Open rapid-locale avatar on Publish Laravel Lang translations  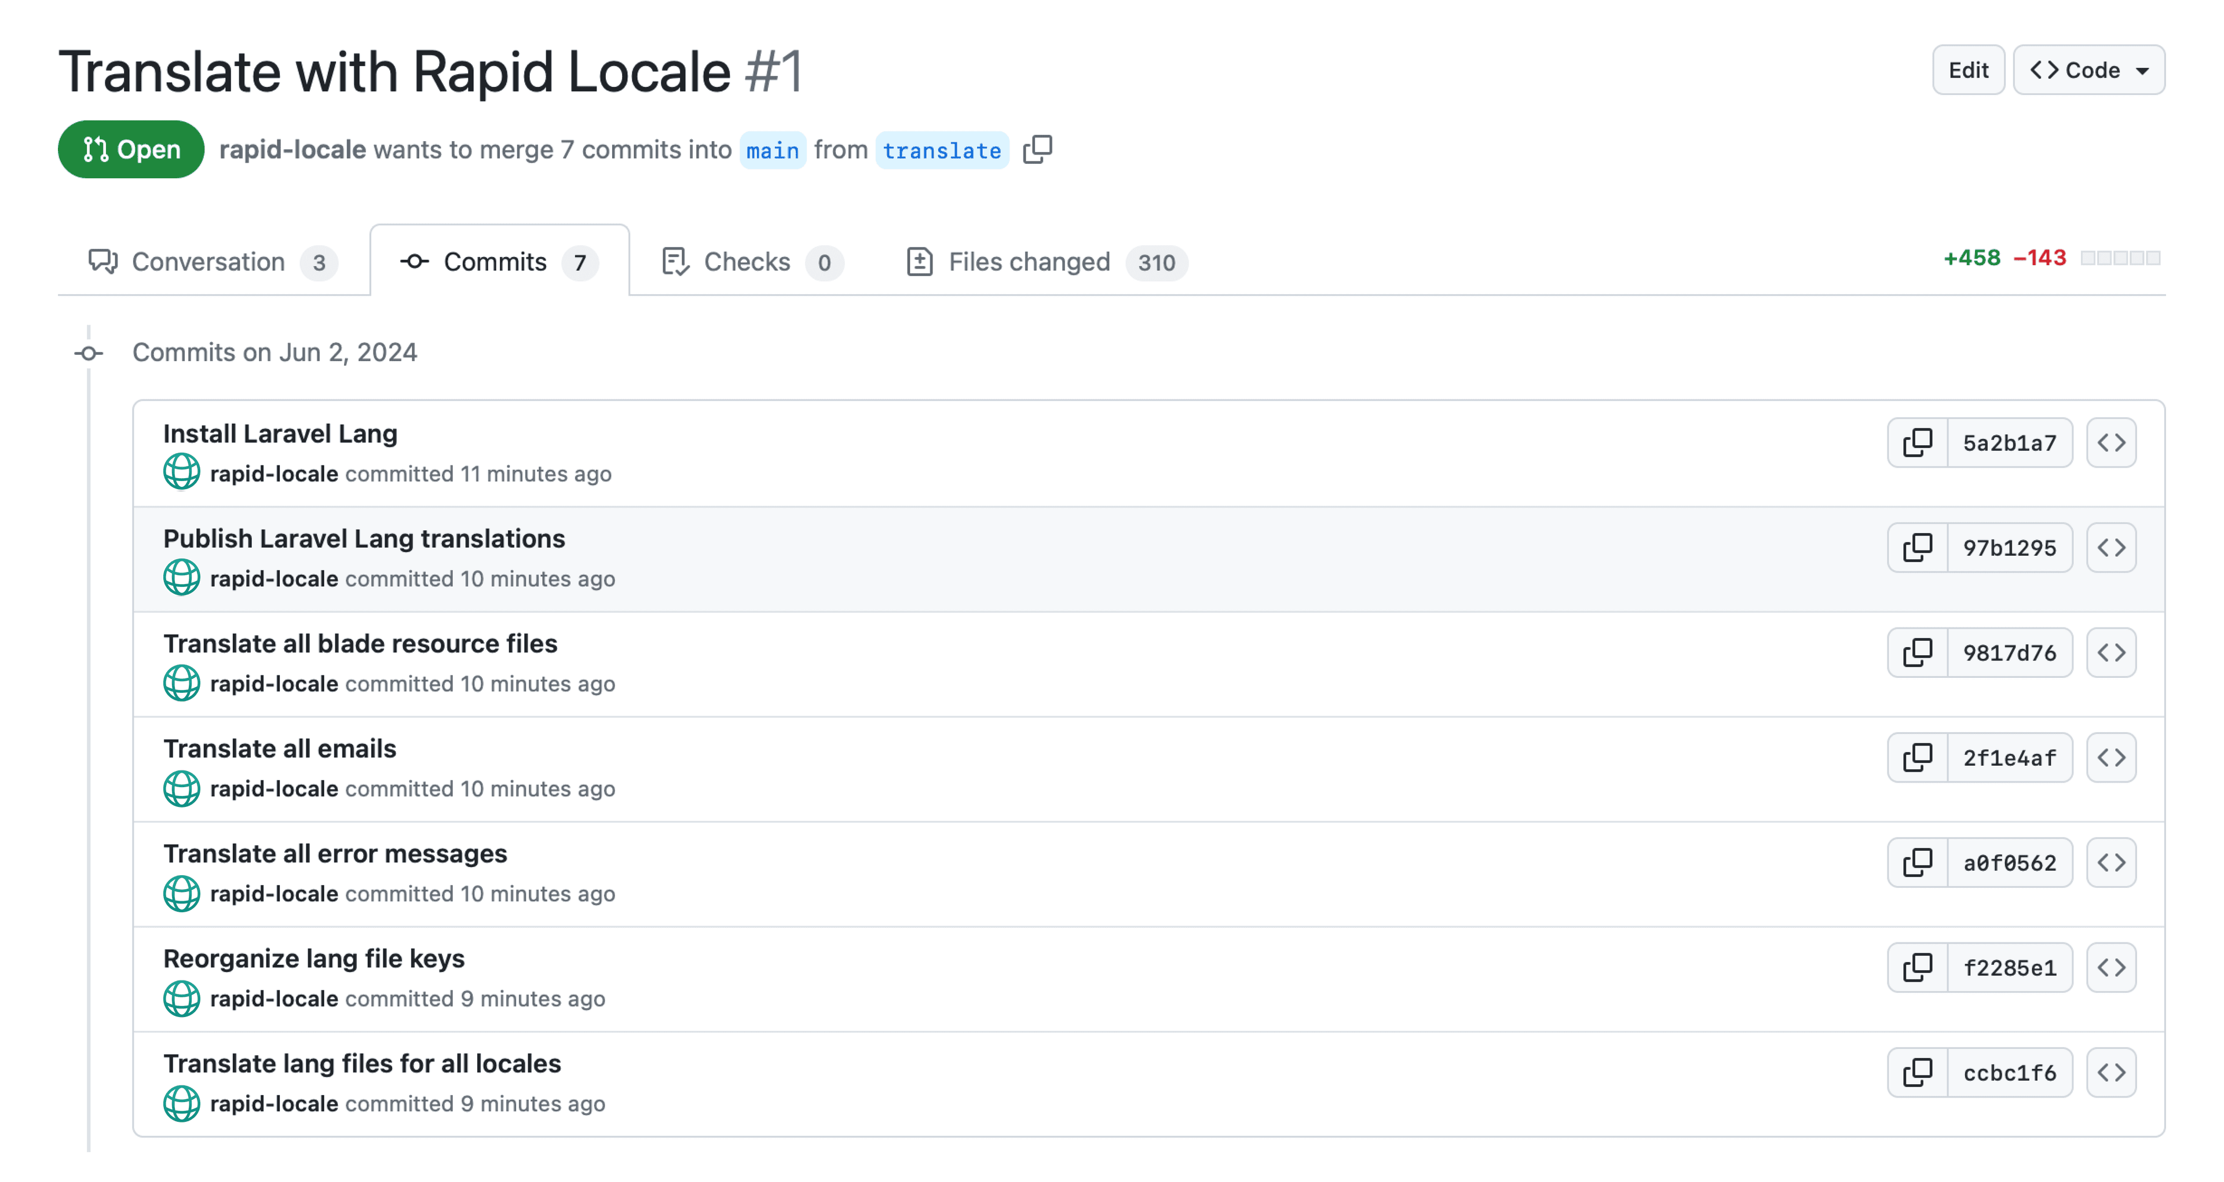click(181, 577)
